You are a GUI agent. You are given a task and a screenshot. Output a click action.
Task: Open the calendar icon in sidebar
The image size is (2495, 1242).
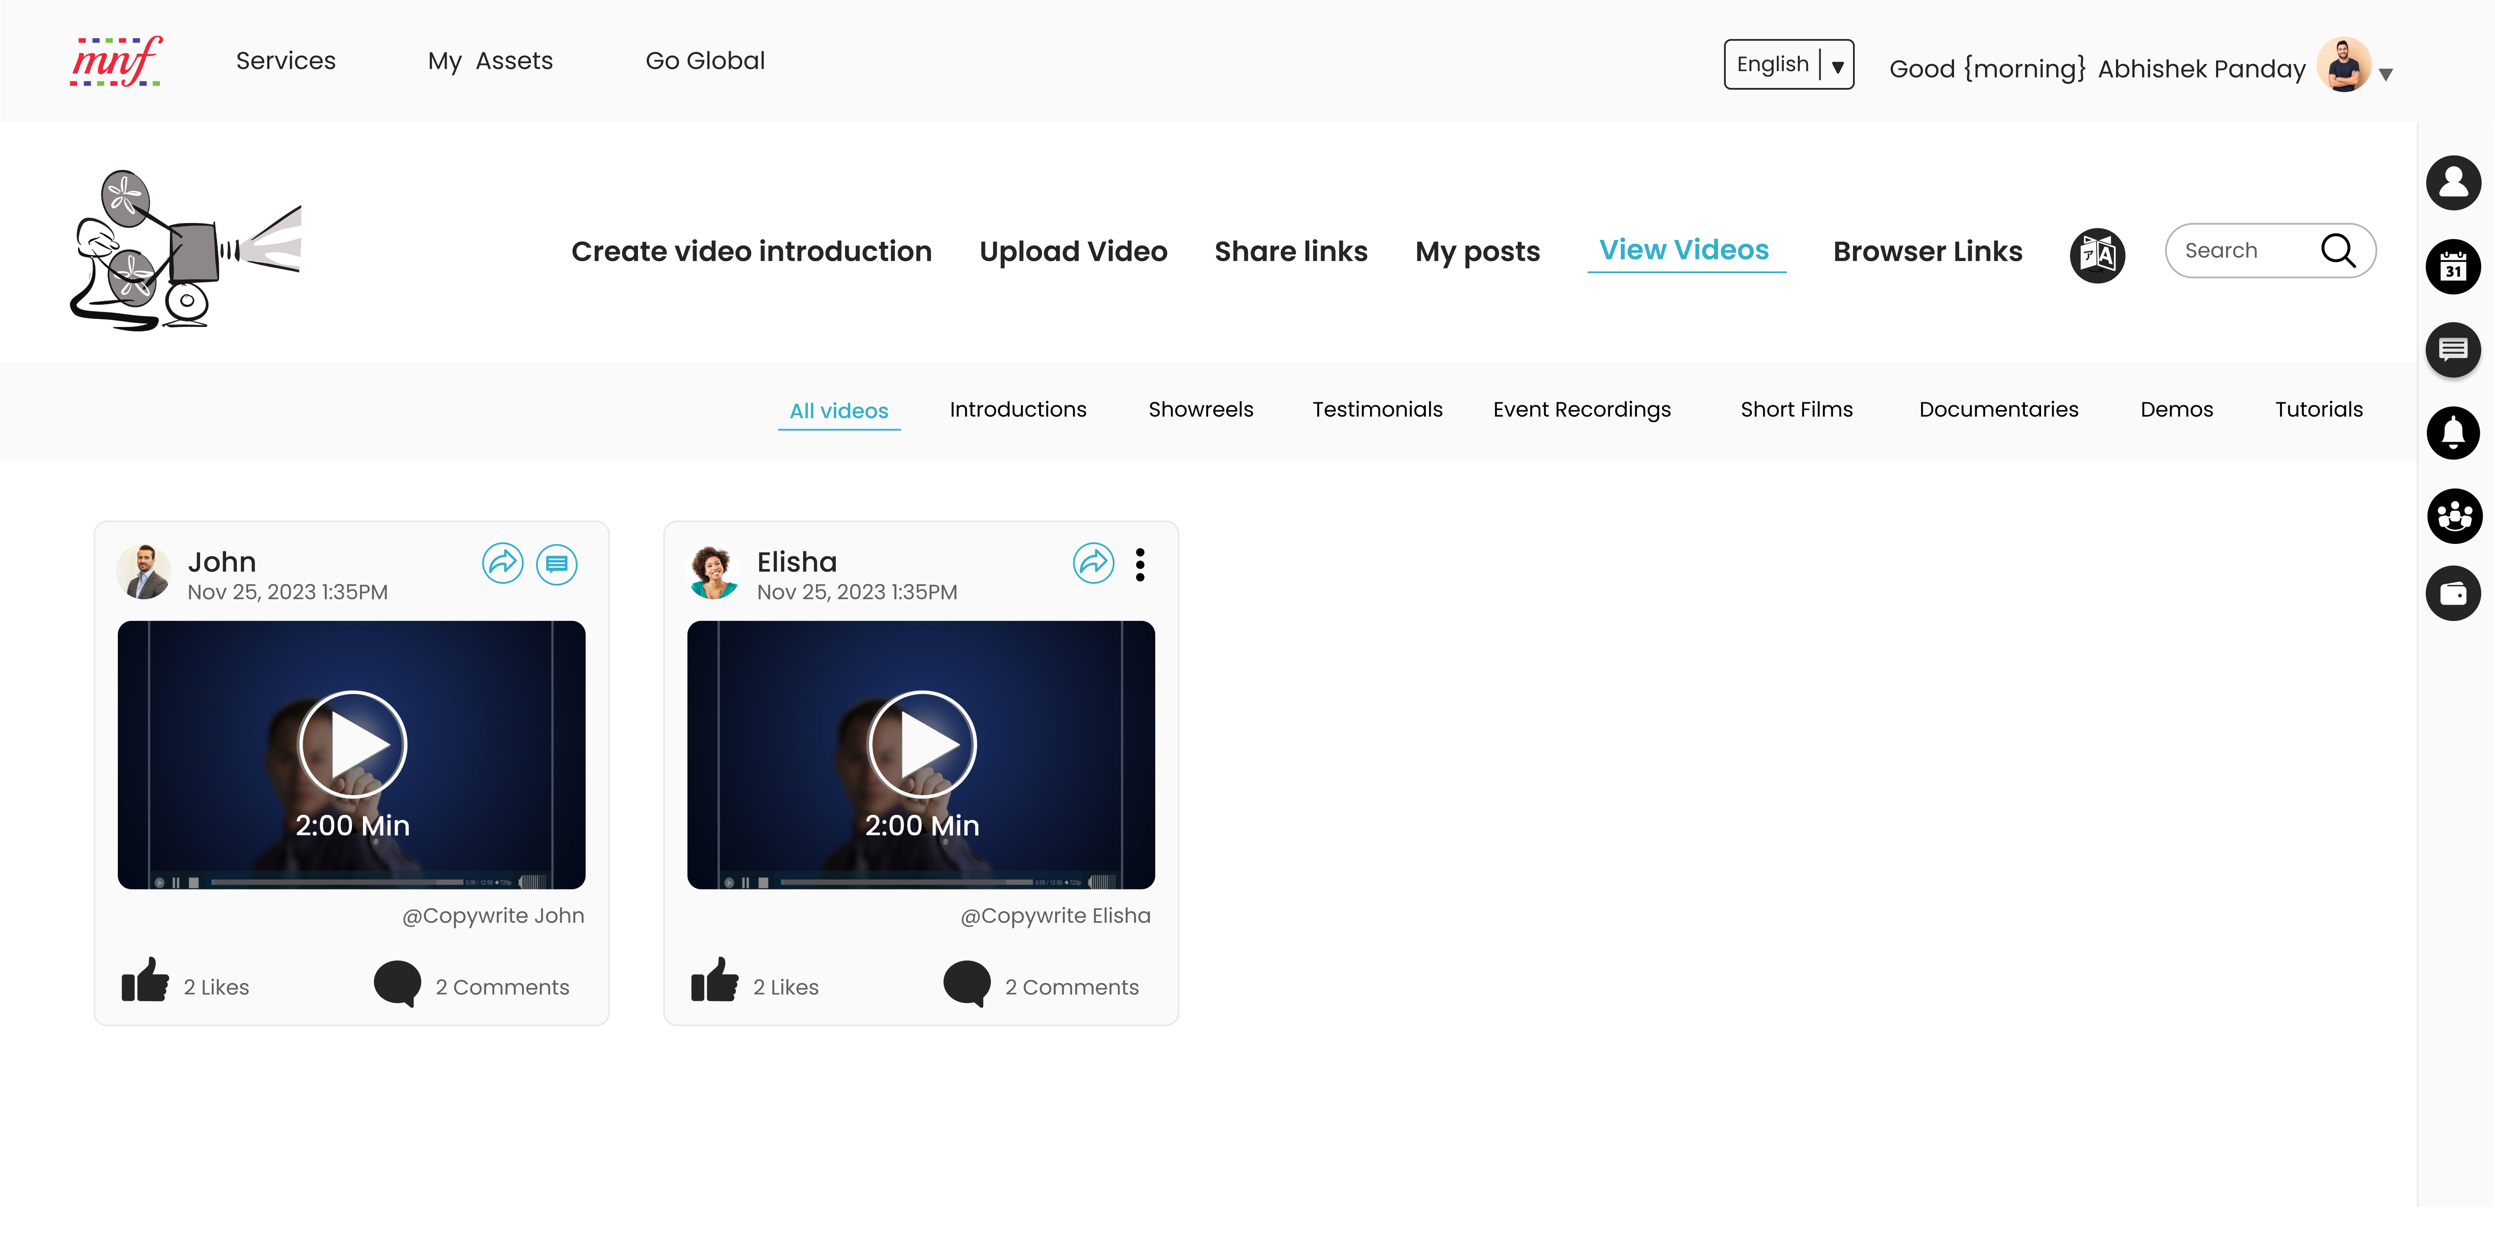click(x=2453, y=266)
